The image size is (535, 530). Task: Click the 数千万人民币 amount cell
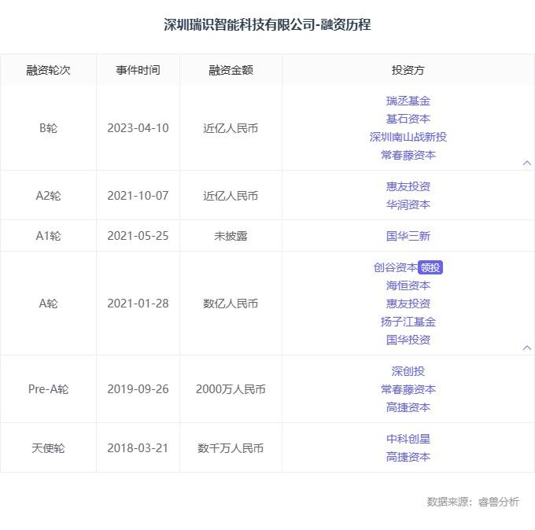coord(231,448)
